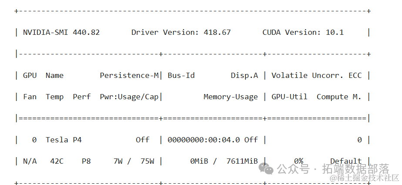Select the Memory-Usage column header
Viewport: 402px width, 185px height.
(x=231, y=97)
